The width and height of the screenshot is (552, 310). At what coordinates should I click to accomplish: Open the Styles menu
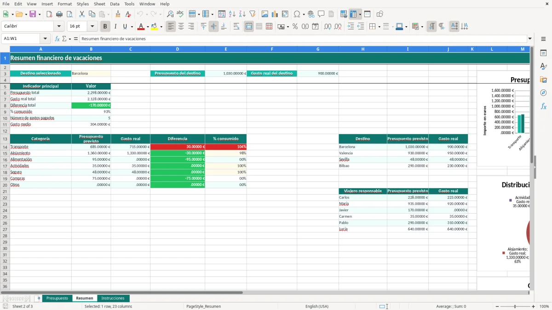pos(83,4)
